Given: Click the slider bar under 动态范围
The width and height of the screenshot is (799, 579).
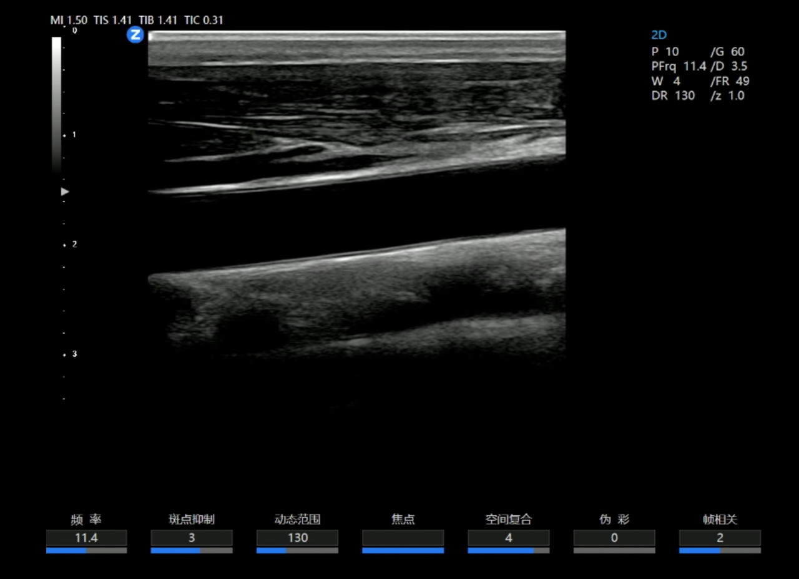Looking at the screenshot, I should [297, 550].
